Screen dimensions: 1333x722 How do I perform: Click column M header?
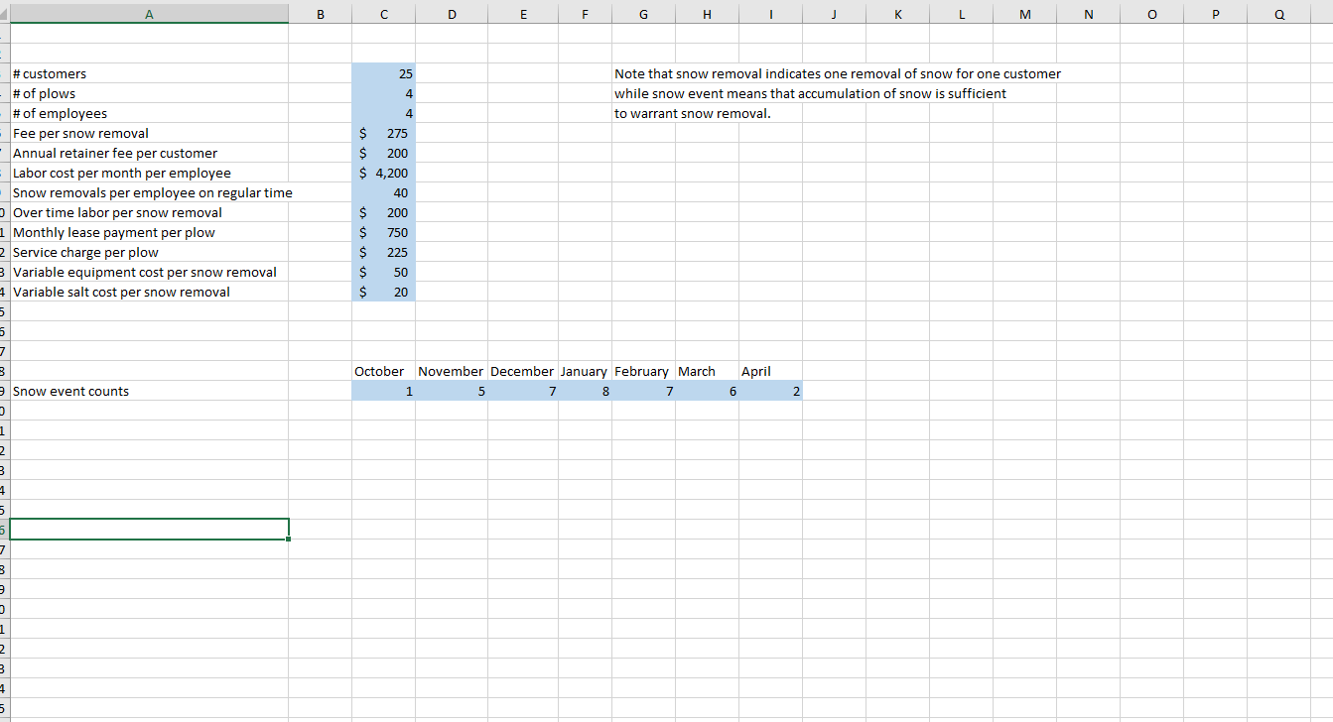click(1024, 13)
